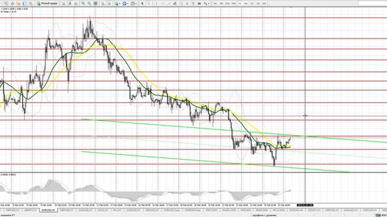Click the Zoom In magnifier icon
387x217 pixels.
click(83, 4)
